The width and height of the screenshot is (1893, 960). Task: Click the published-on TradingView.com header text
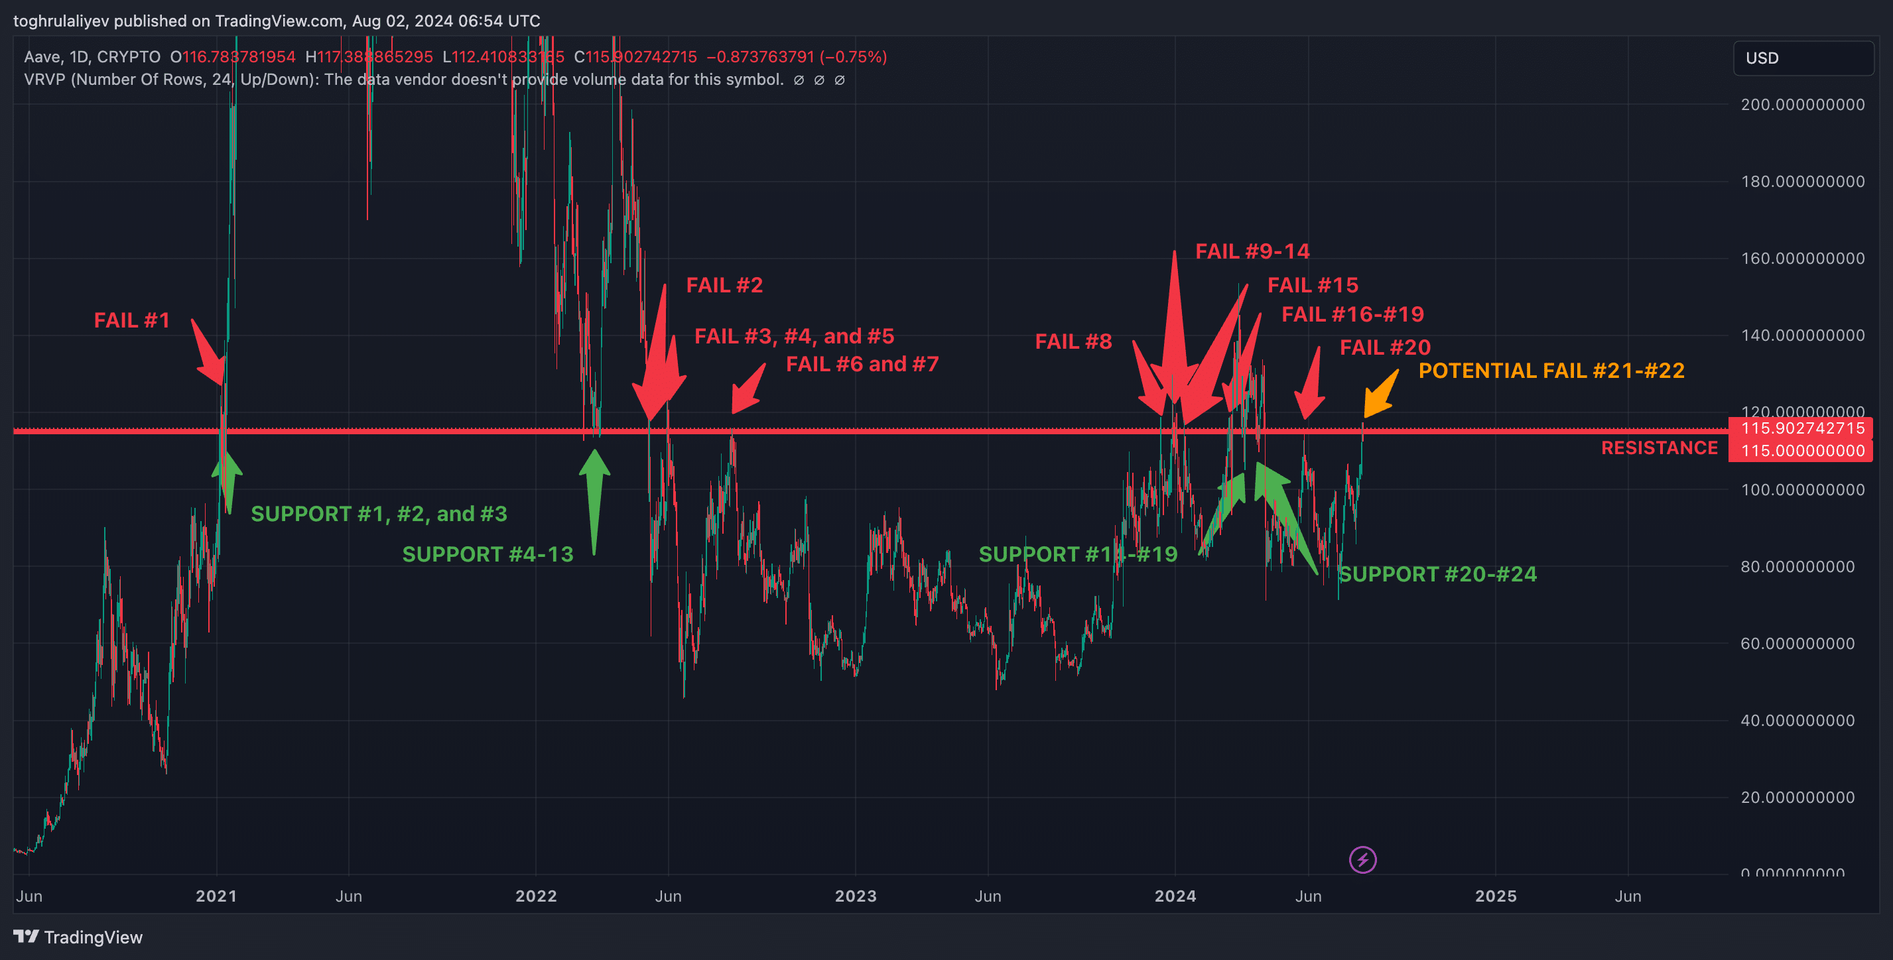[277, 21]
